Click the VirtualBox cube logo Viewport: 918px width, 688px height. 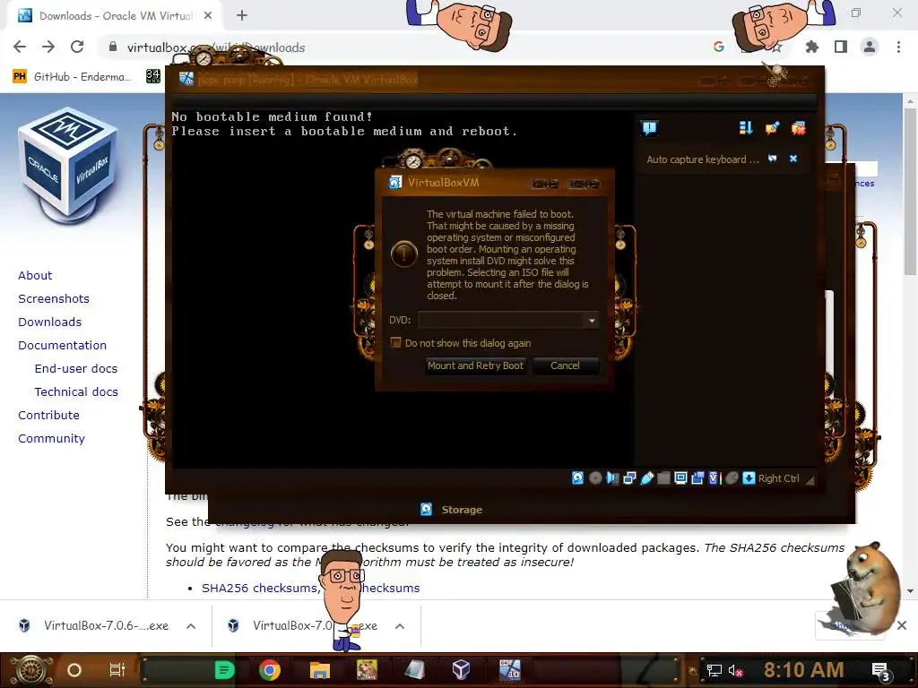click(x=70, y=165)
